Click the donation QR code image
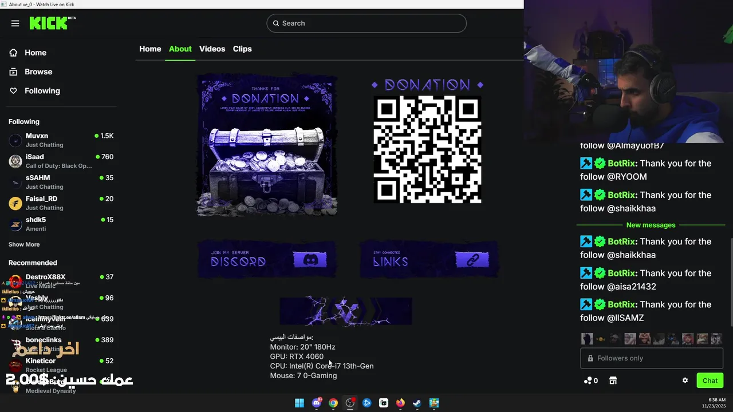This screenshot has height=412, width=733. [x=427, y=149]
